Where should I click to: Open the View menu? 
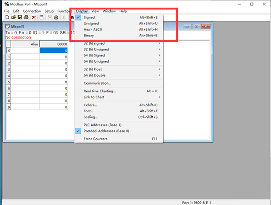(x=95, y=11)
